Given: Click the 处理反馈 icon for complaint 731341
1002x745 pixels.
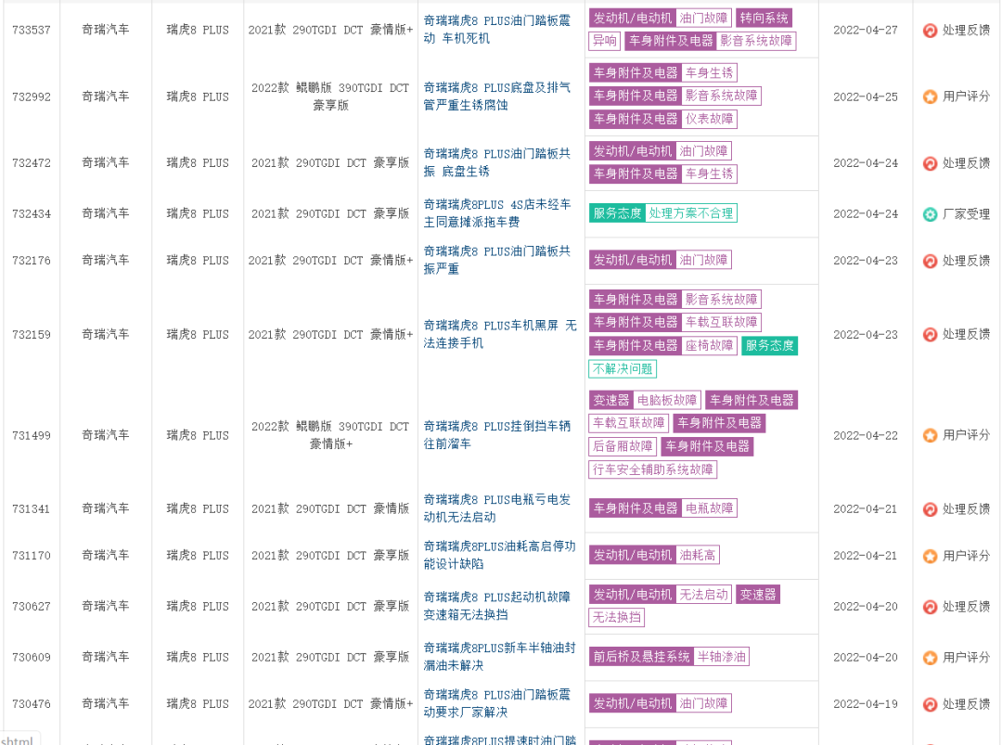Looking at the screenshot, I should click(930, 509).
